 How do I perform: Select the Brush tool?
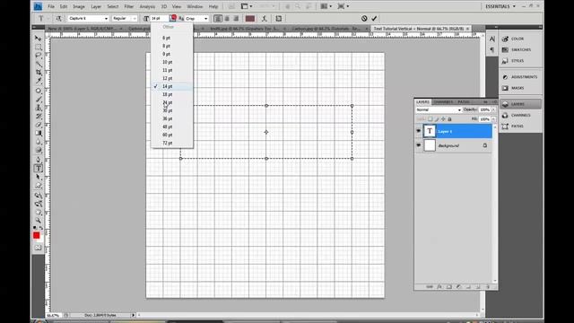pos(38,99)
